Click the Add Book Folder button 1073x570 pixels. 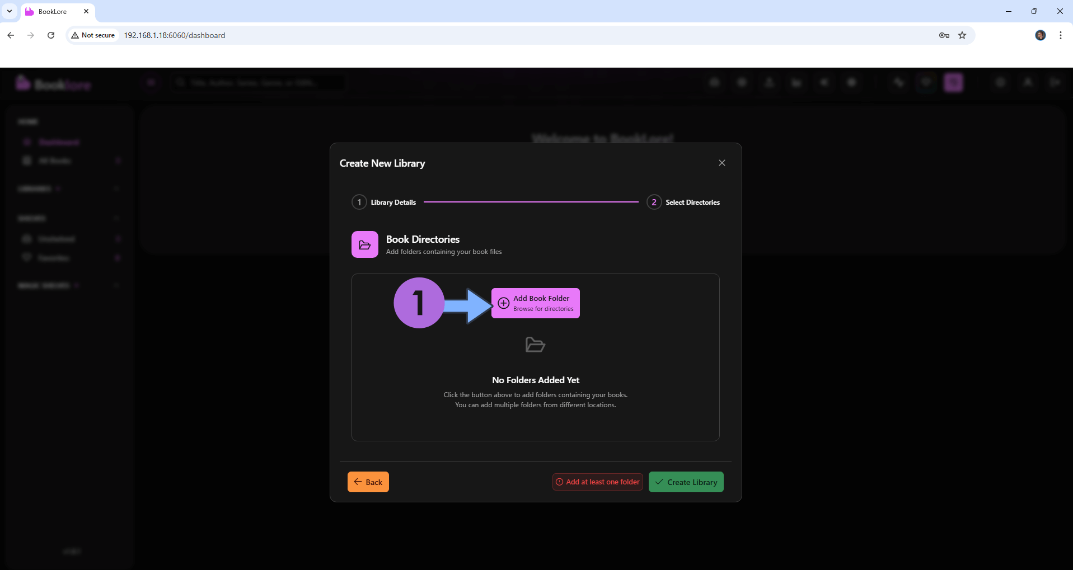pos(535,303)
